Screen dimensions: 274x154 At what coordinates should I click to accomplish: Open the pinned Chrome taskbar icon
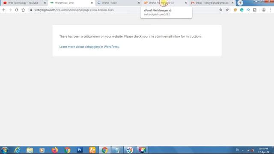[67, 150]
